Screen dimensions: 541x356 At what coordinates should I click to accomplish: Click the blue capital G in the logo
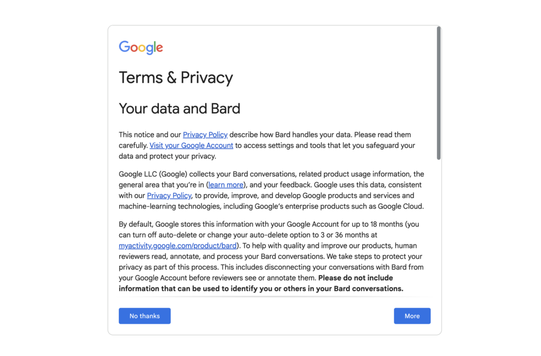[x=124, y=46]
